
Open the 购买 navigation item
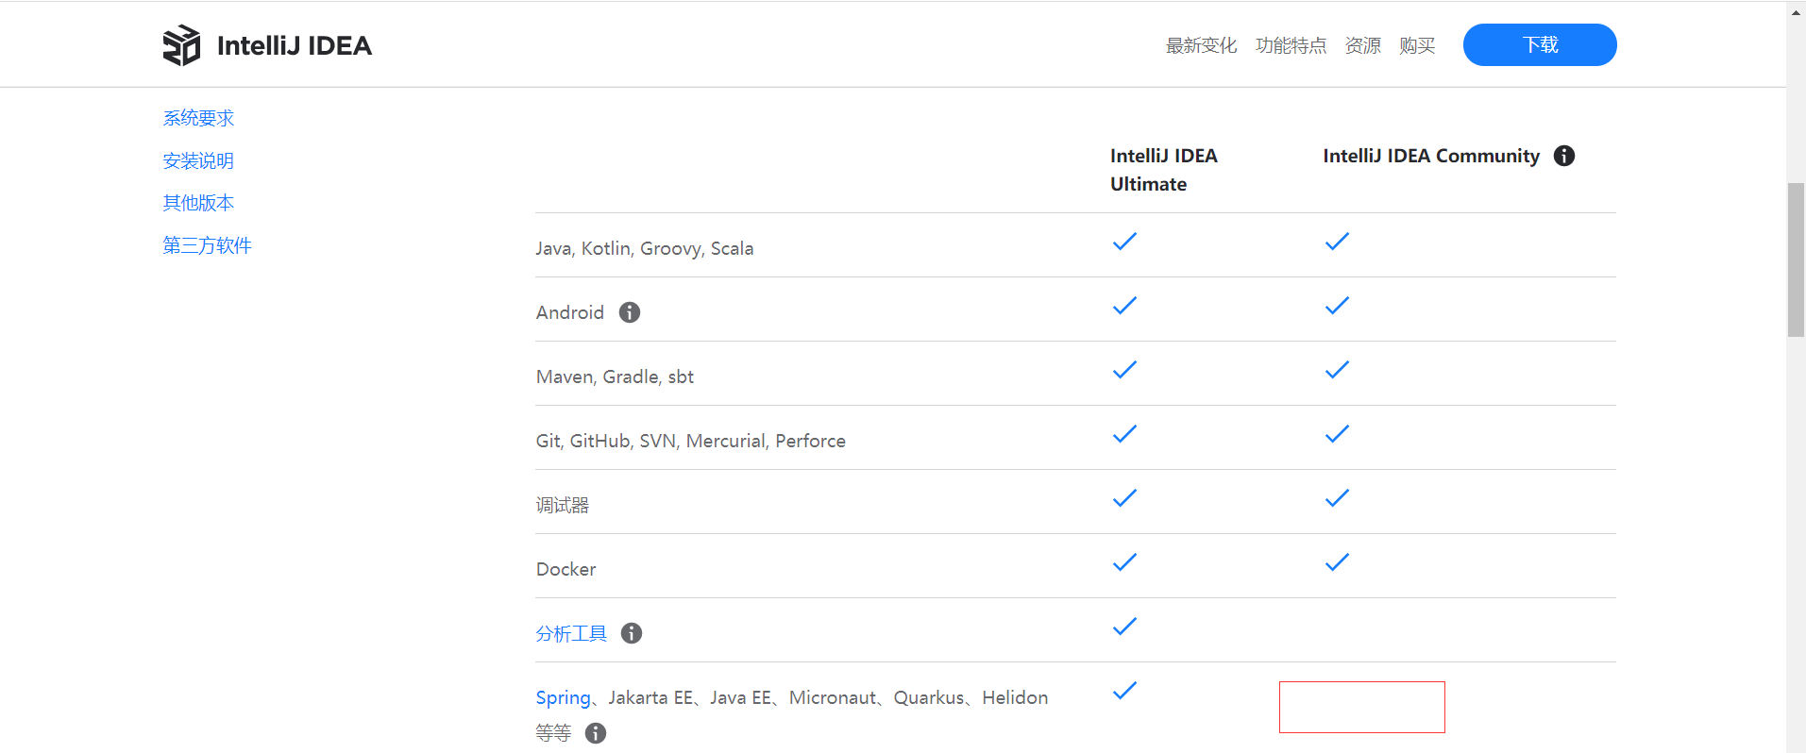pos(1417,45)
